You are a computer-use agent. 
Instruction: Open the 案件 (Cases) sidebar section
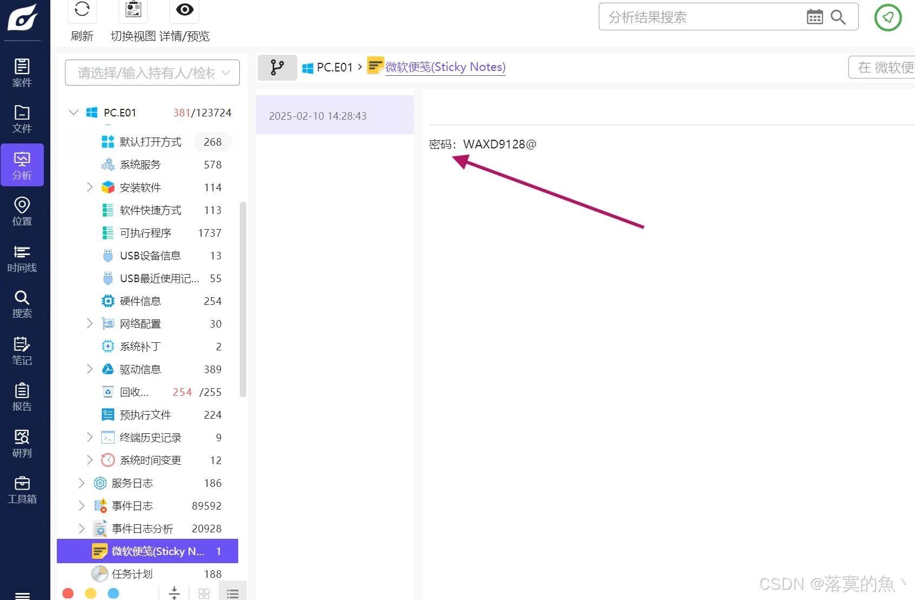22,73
